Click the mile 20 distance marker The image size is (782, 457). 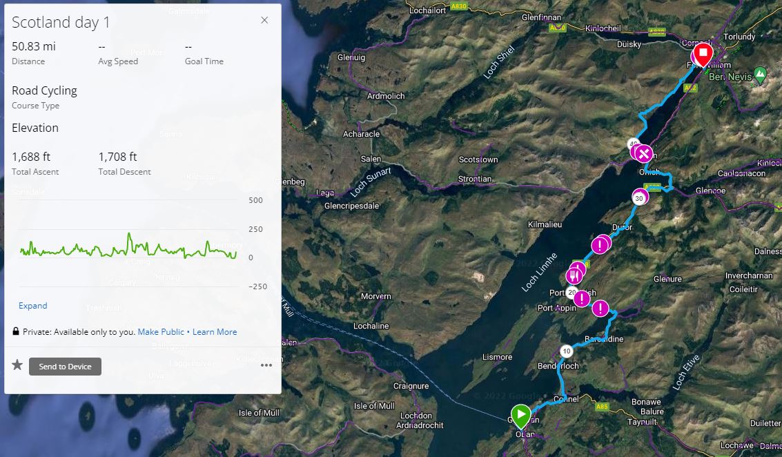point(571,293)
